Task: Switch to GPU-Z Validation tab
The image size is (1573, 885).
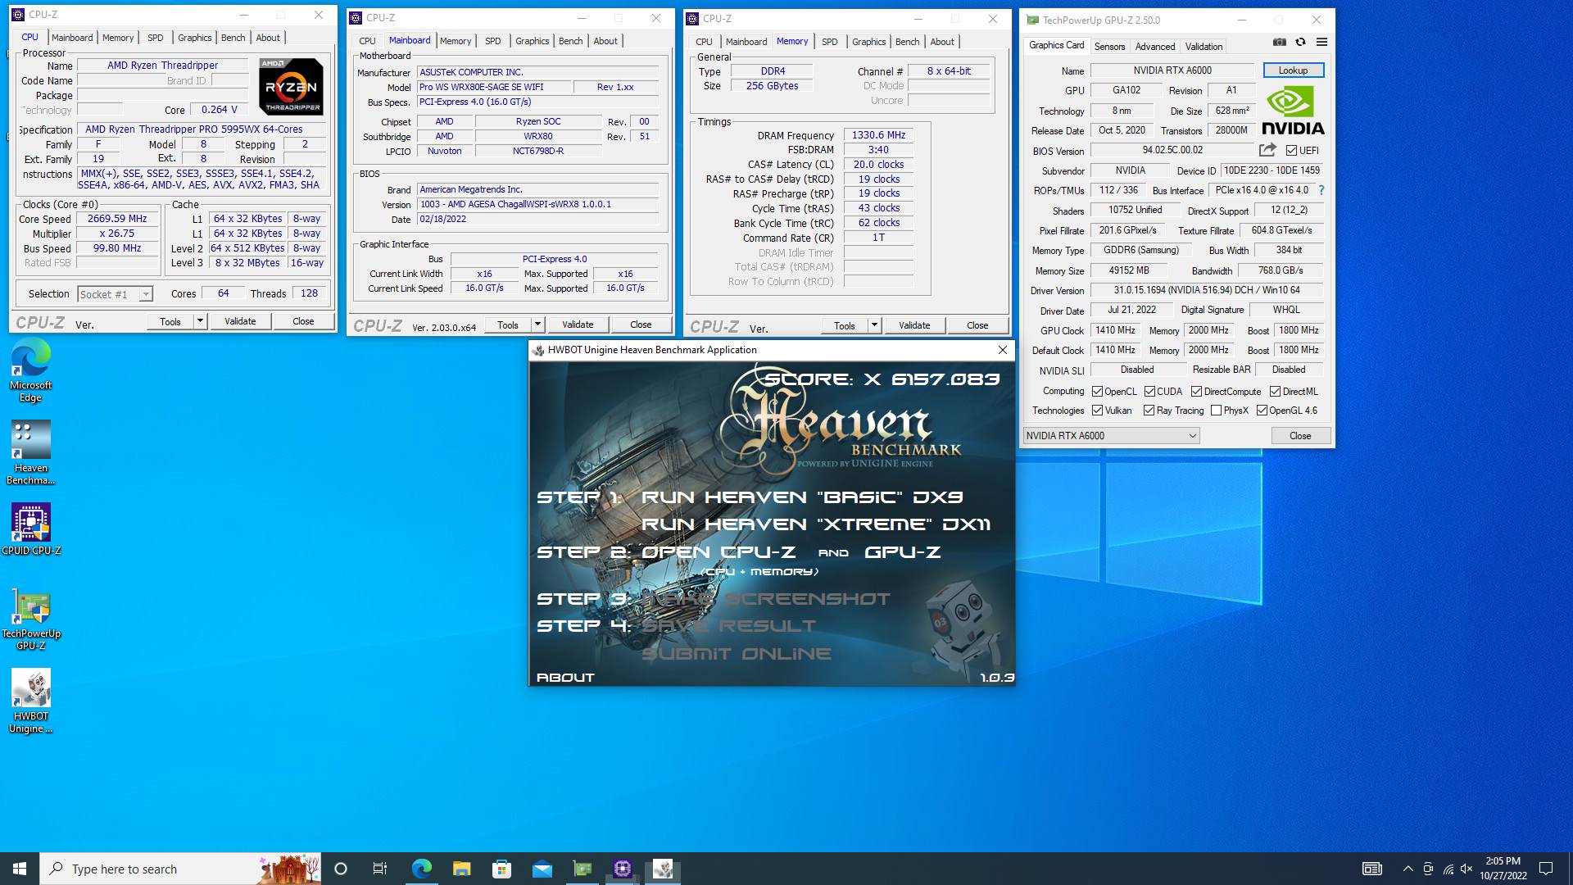Action: 1204,47
